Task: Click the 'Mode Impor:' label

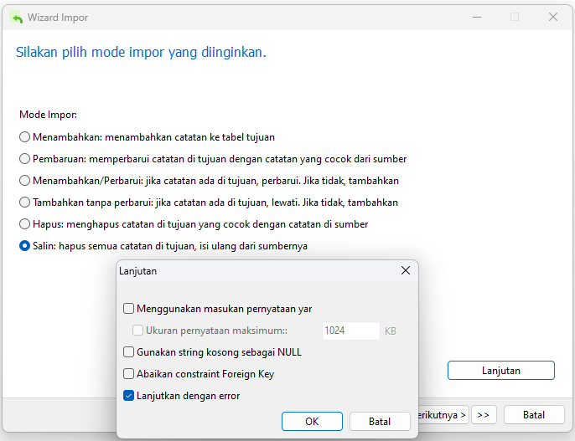Action: pos(48,115)
